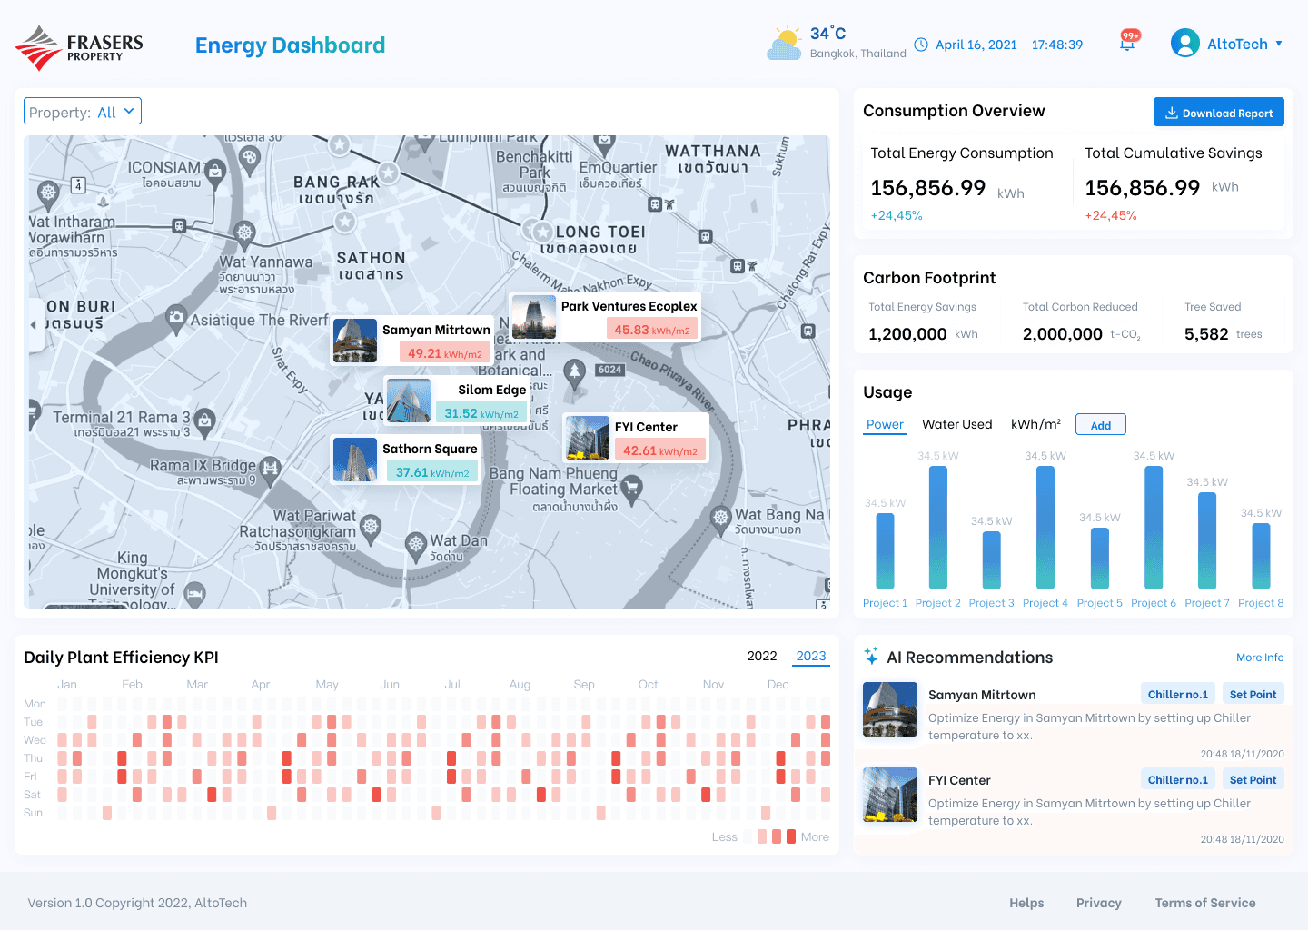Click the AltoTech user avatar
This screenshot has height=930, width=1308.
coord(1185,43)
